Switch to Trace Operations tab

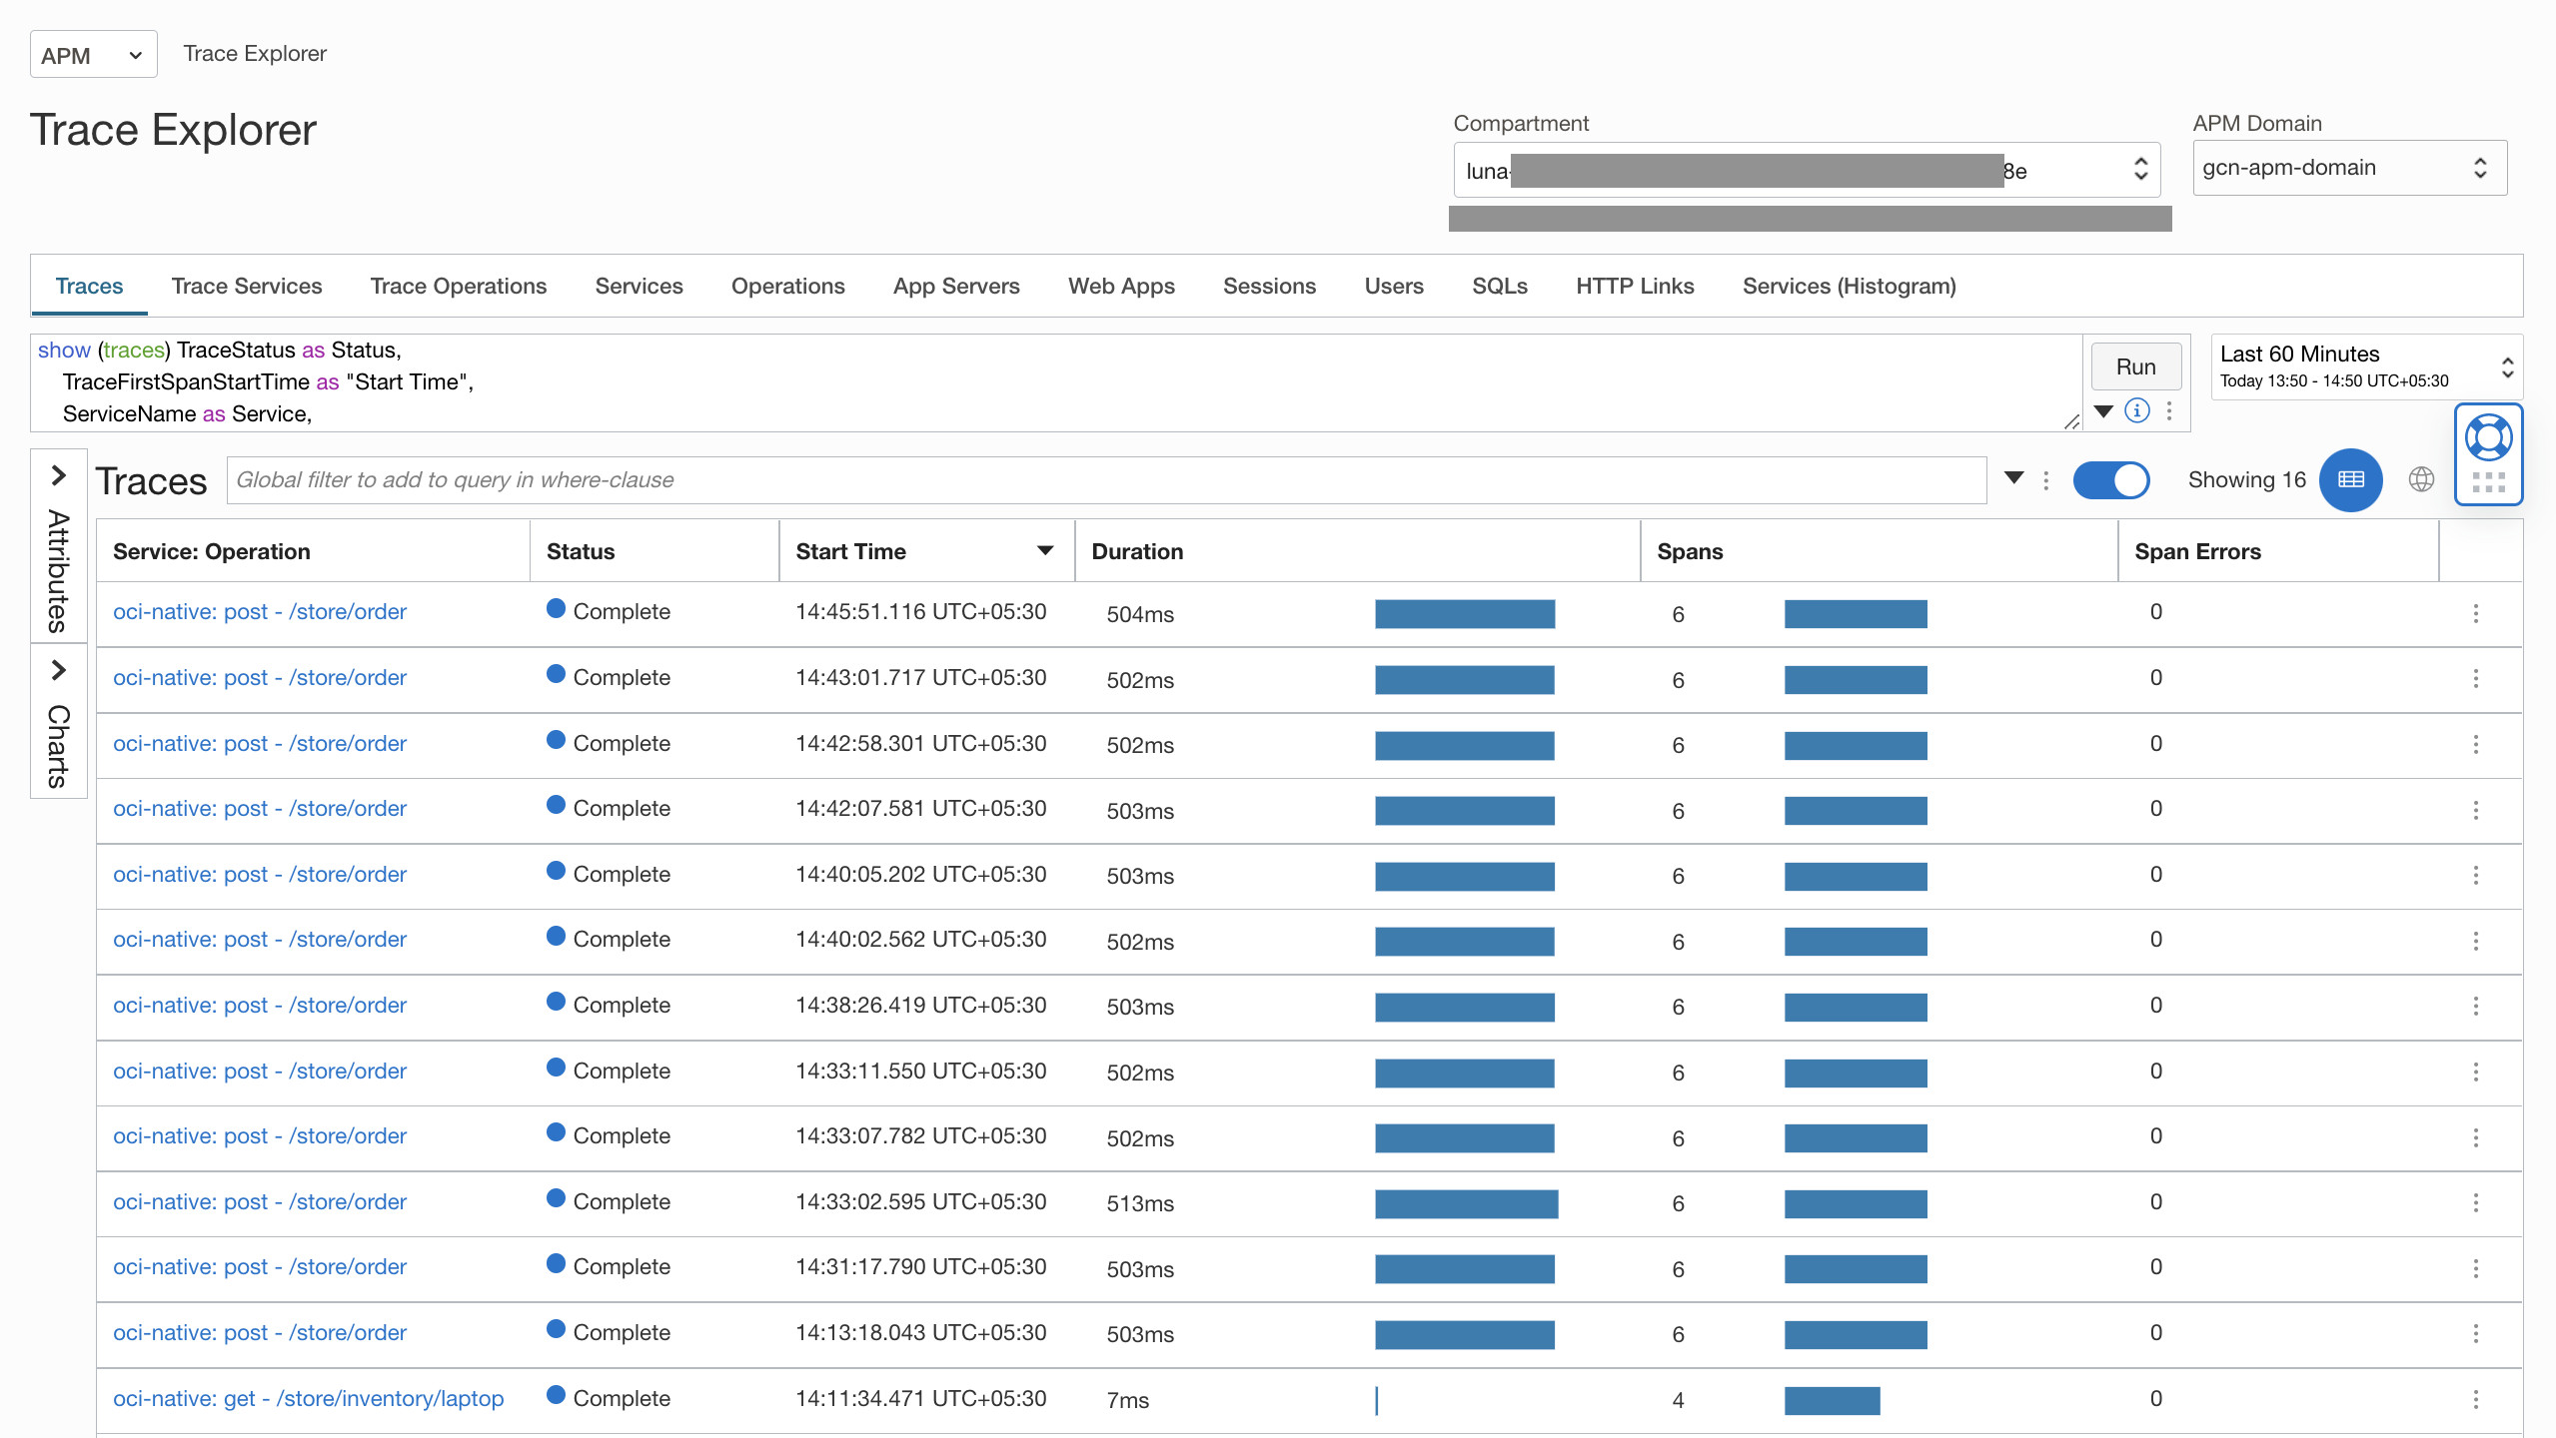tap(458, 286)
